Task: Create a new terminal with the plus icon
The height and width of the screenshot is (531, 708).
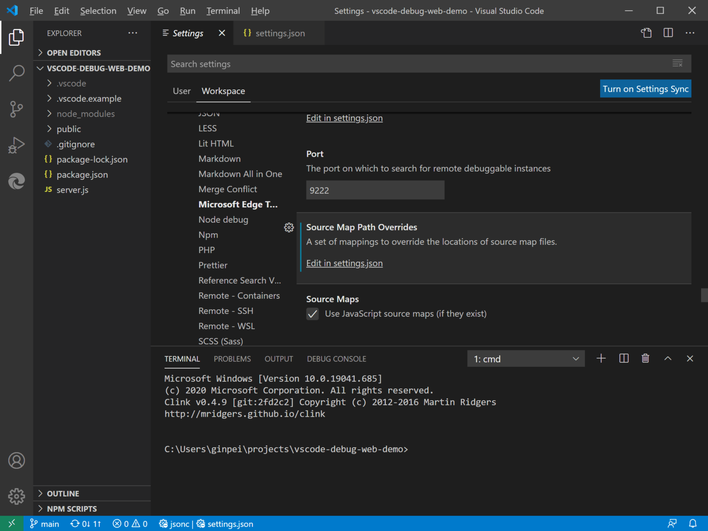Action: point(601,358)
